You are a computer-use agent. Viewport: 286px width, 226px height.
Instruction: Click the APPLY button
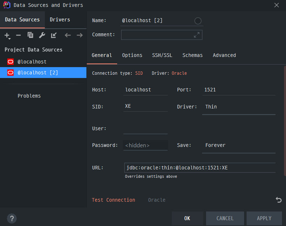[x=264, y=218]
